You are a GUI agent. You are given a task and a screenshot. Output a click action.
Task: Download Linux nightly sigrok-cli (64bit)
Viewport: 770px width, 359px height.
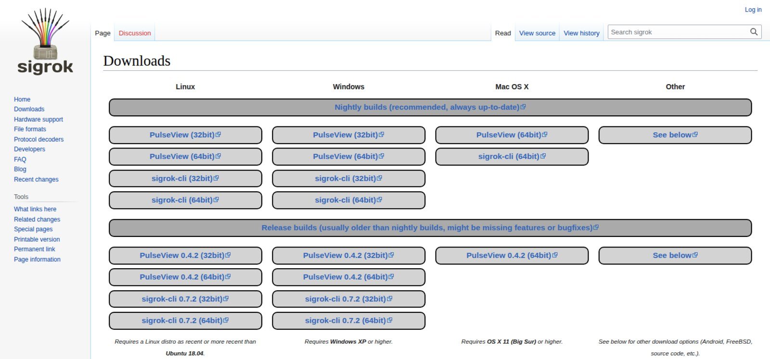pyautogui.click(x=185, y=200)
